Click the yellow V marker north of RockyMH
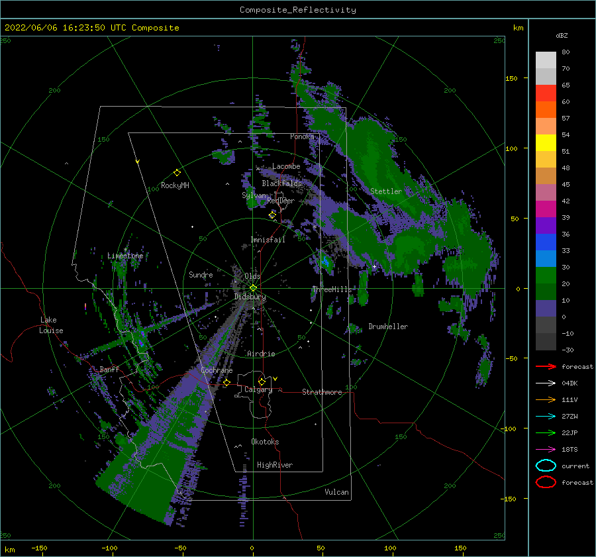596x557 pixels. pos(138,162)
